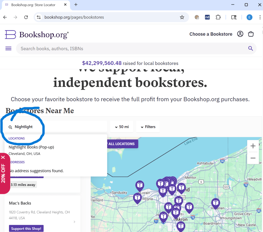The image size is (263, 232).
Task: Close the 20% OFF promo banner
Action: [x=3, y=157]
